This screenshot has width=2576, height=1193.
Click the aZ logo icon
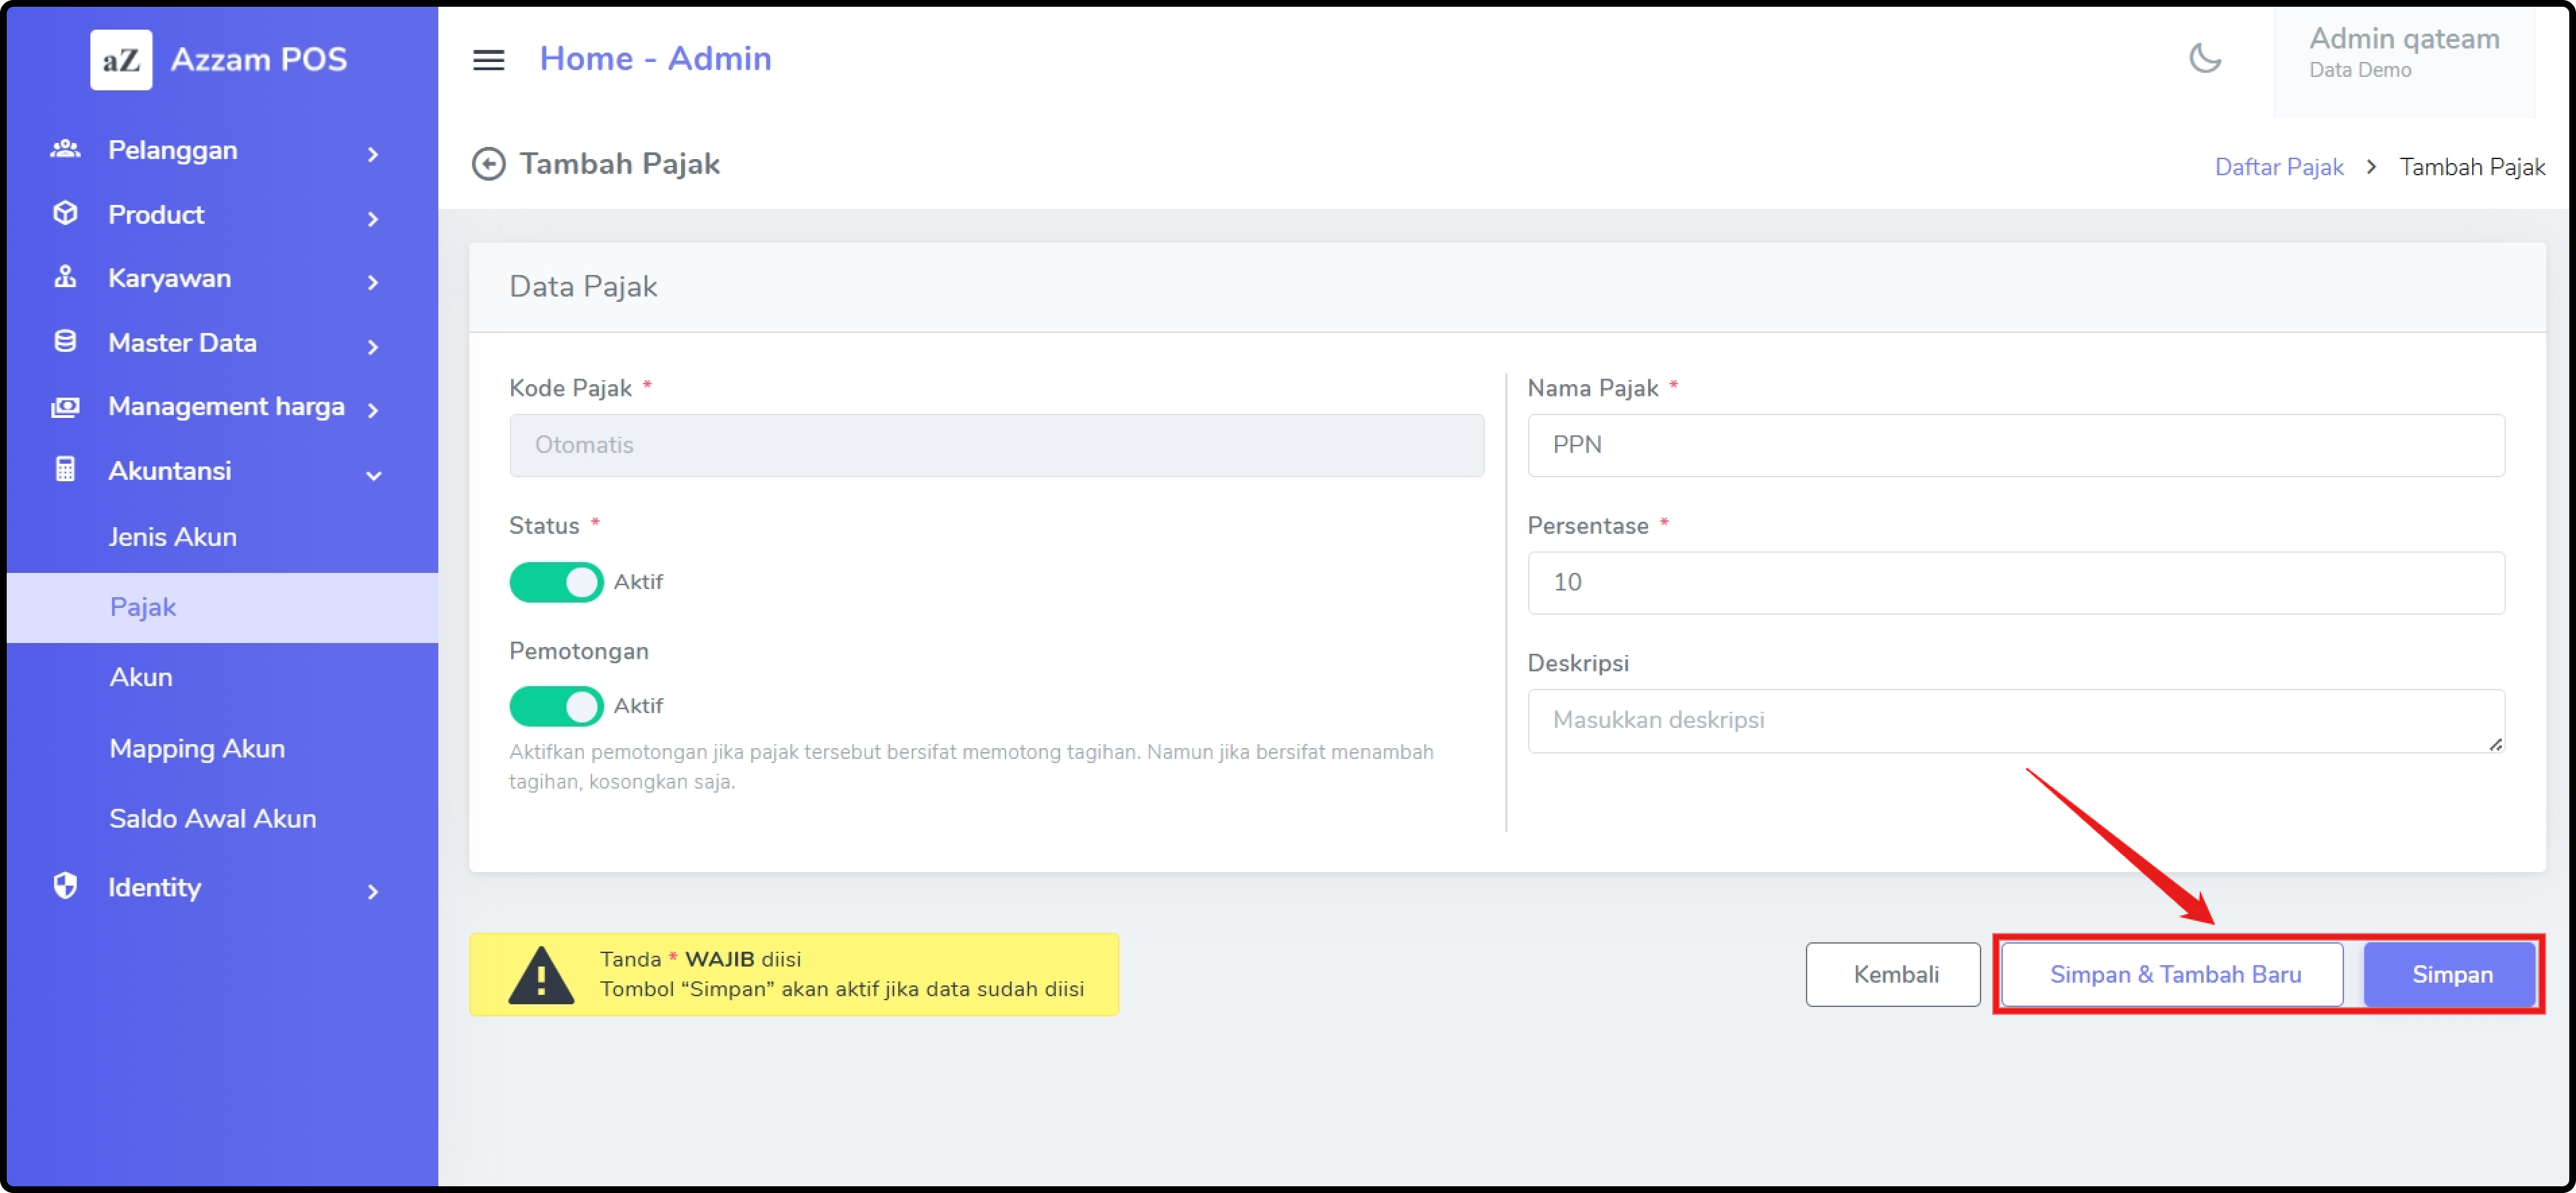121,60
